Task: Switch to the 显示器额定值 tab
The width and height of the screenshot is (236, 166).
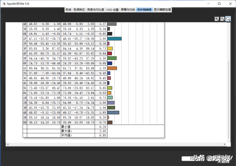Action: pos(163,10)
